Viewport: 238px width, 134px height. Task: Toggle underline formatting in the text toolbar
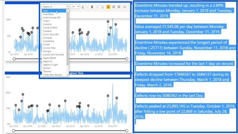click(102, 7)
